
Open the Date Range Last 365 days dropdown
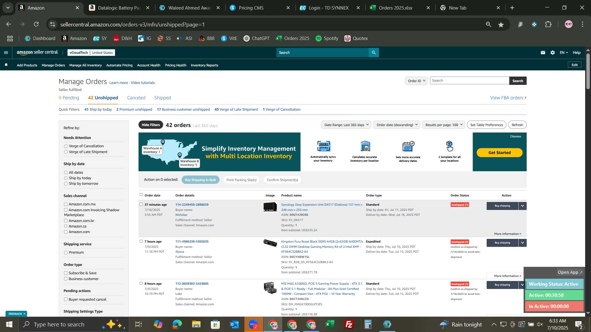pyautogui.click(x=346, y=125)
